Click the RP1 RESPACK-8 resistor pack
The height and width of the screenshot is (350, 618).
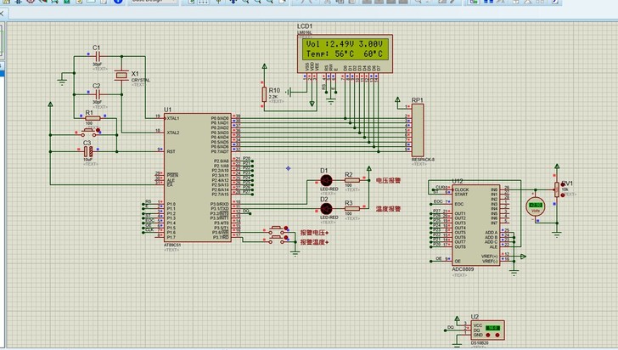click(x=417, y=131)
